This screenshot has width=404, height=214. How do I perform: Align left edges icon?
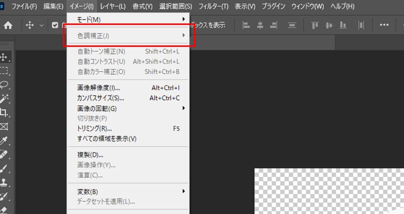(246, 25)
